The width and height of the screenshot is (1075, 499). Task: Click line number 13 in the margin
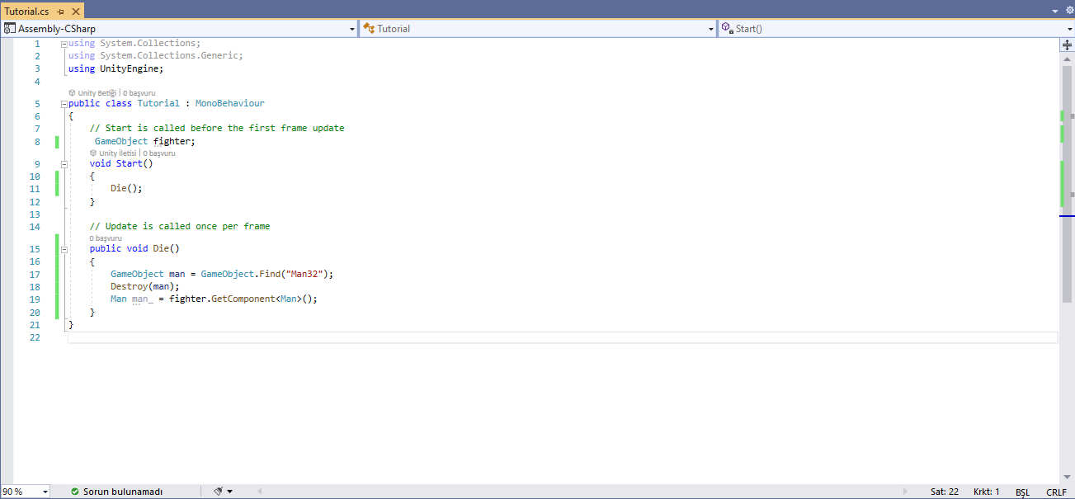click(x=34, y=214)
